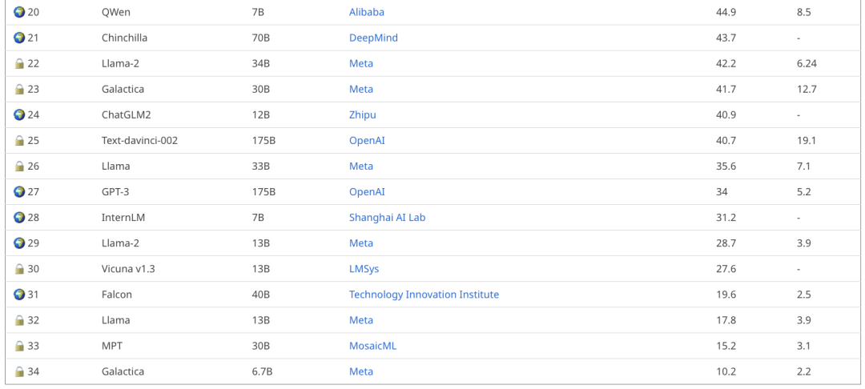865x389 pixels.
Task: Click the globe icon for rank 24 ChatGLM2
Action: click(19, 114)
